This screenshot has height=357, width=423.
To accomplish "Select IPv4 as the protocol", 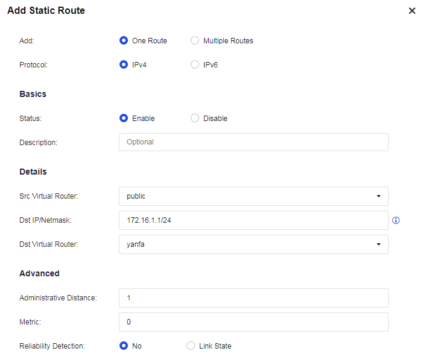I will [124, 65].
